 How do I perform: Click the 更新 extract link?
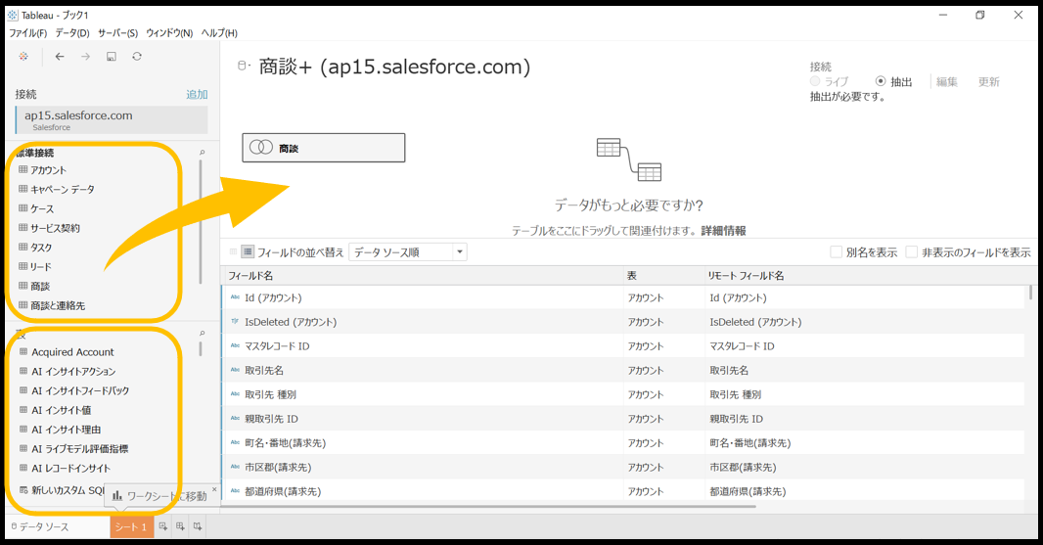(989, 82)
